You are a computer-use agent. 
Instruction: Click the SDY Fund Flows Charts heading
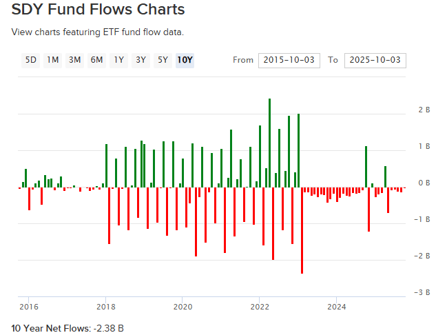(98, 10)
